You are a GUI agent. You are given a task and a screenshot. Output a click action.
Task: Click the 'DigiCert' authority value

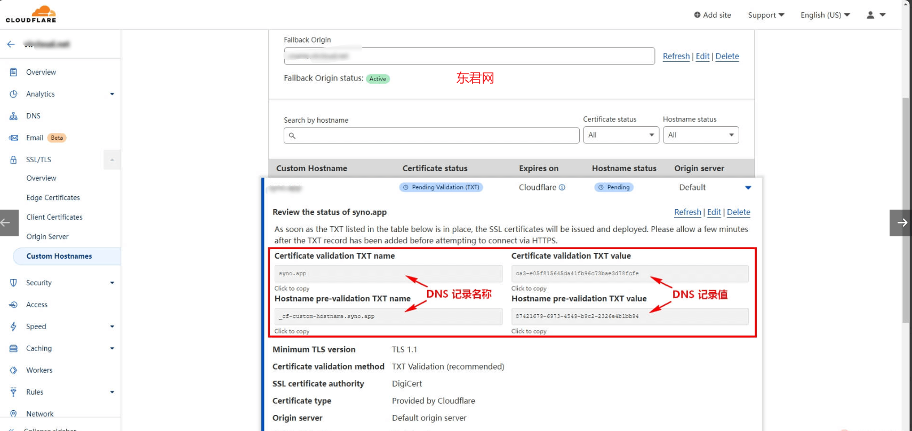[407, 384]
